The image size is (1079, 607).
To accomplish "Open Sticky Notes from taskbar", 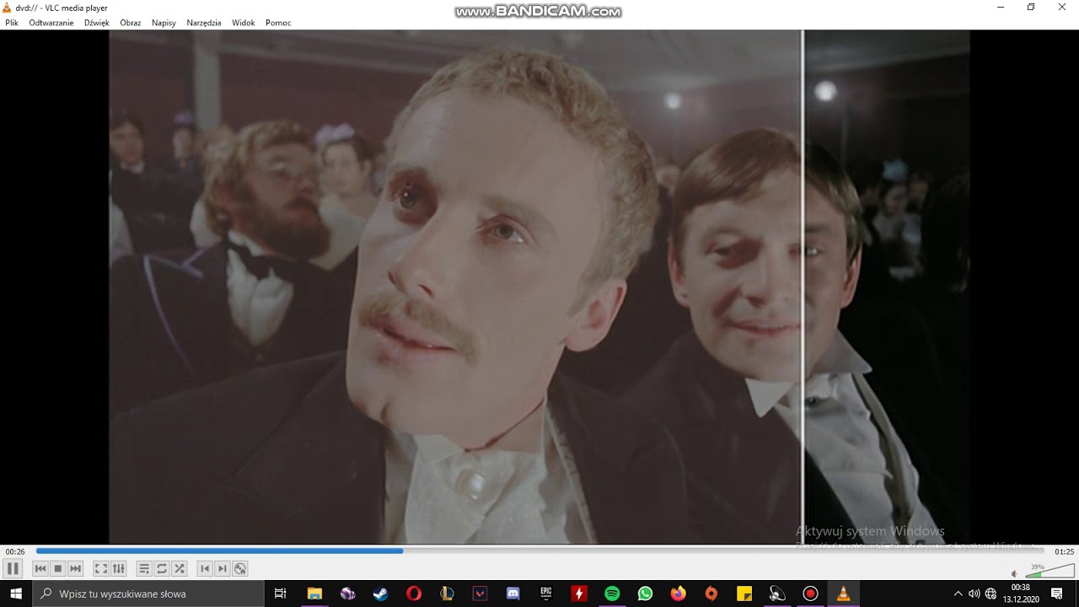I will tap(744, 594).
